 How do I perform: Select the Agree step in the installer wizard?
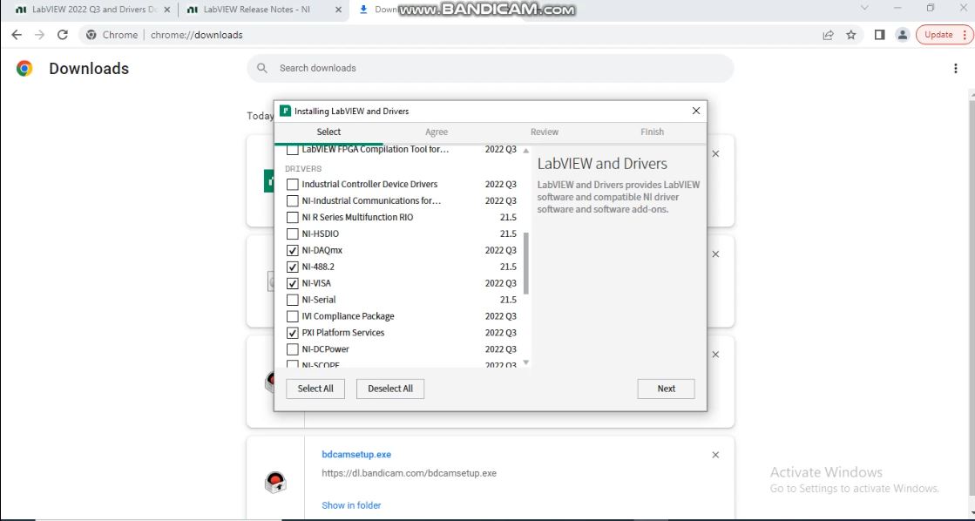(436, 132)
